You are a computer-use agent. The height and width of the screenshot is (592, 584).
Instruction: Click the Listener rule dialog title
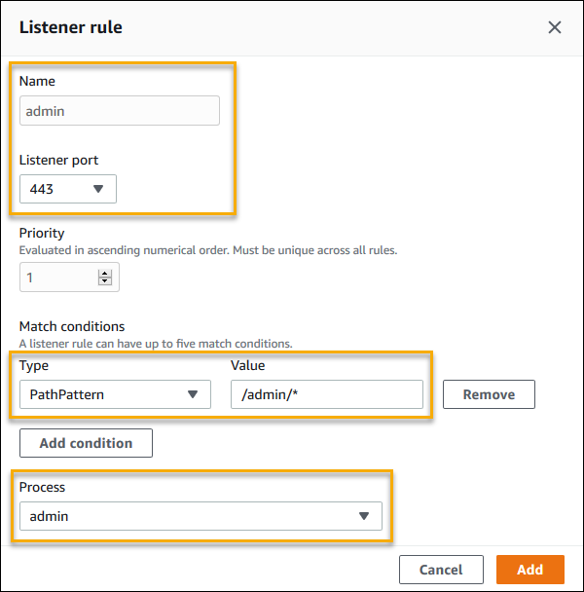point(71,27)
